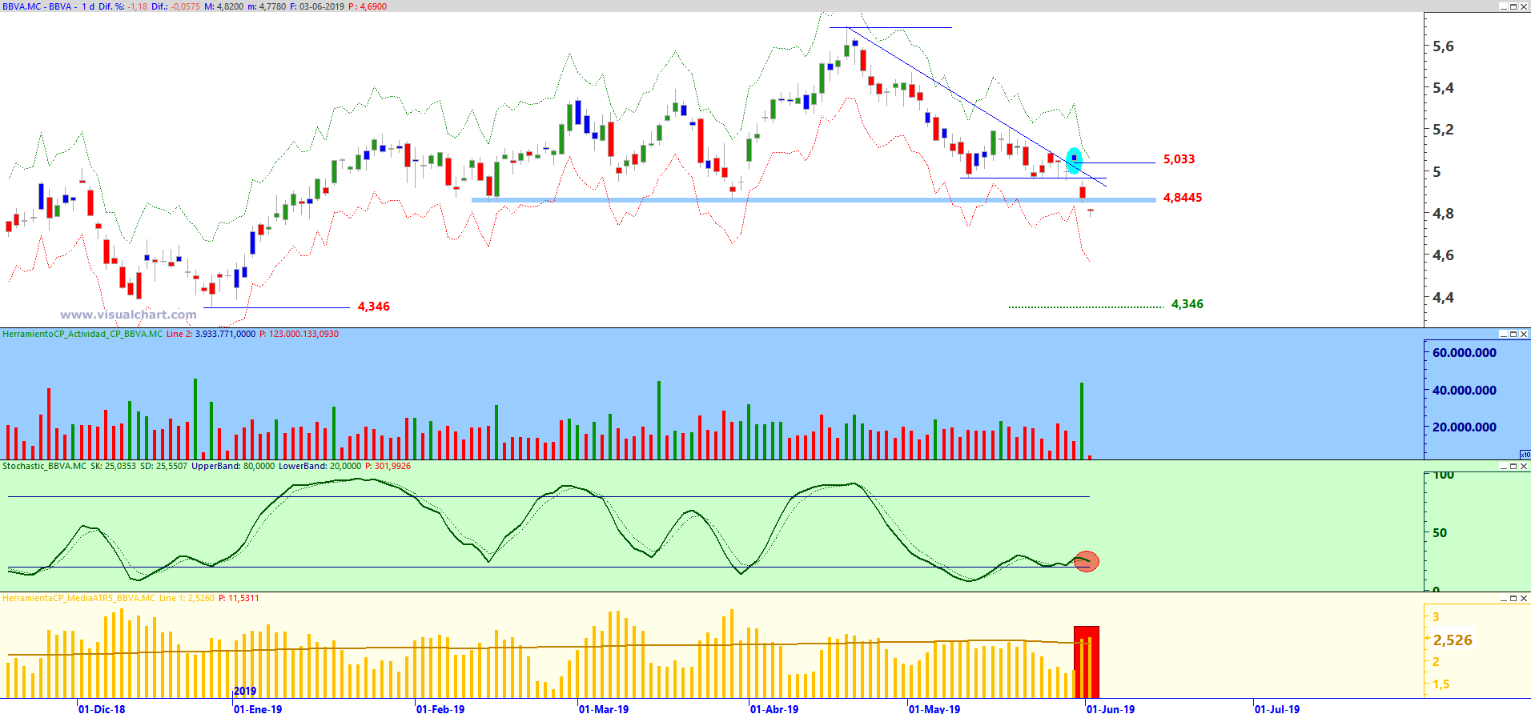Click the 'F: 03-06-2019' date in header
The width and height of the screenshot is (1531, 714).
point(317,6)
